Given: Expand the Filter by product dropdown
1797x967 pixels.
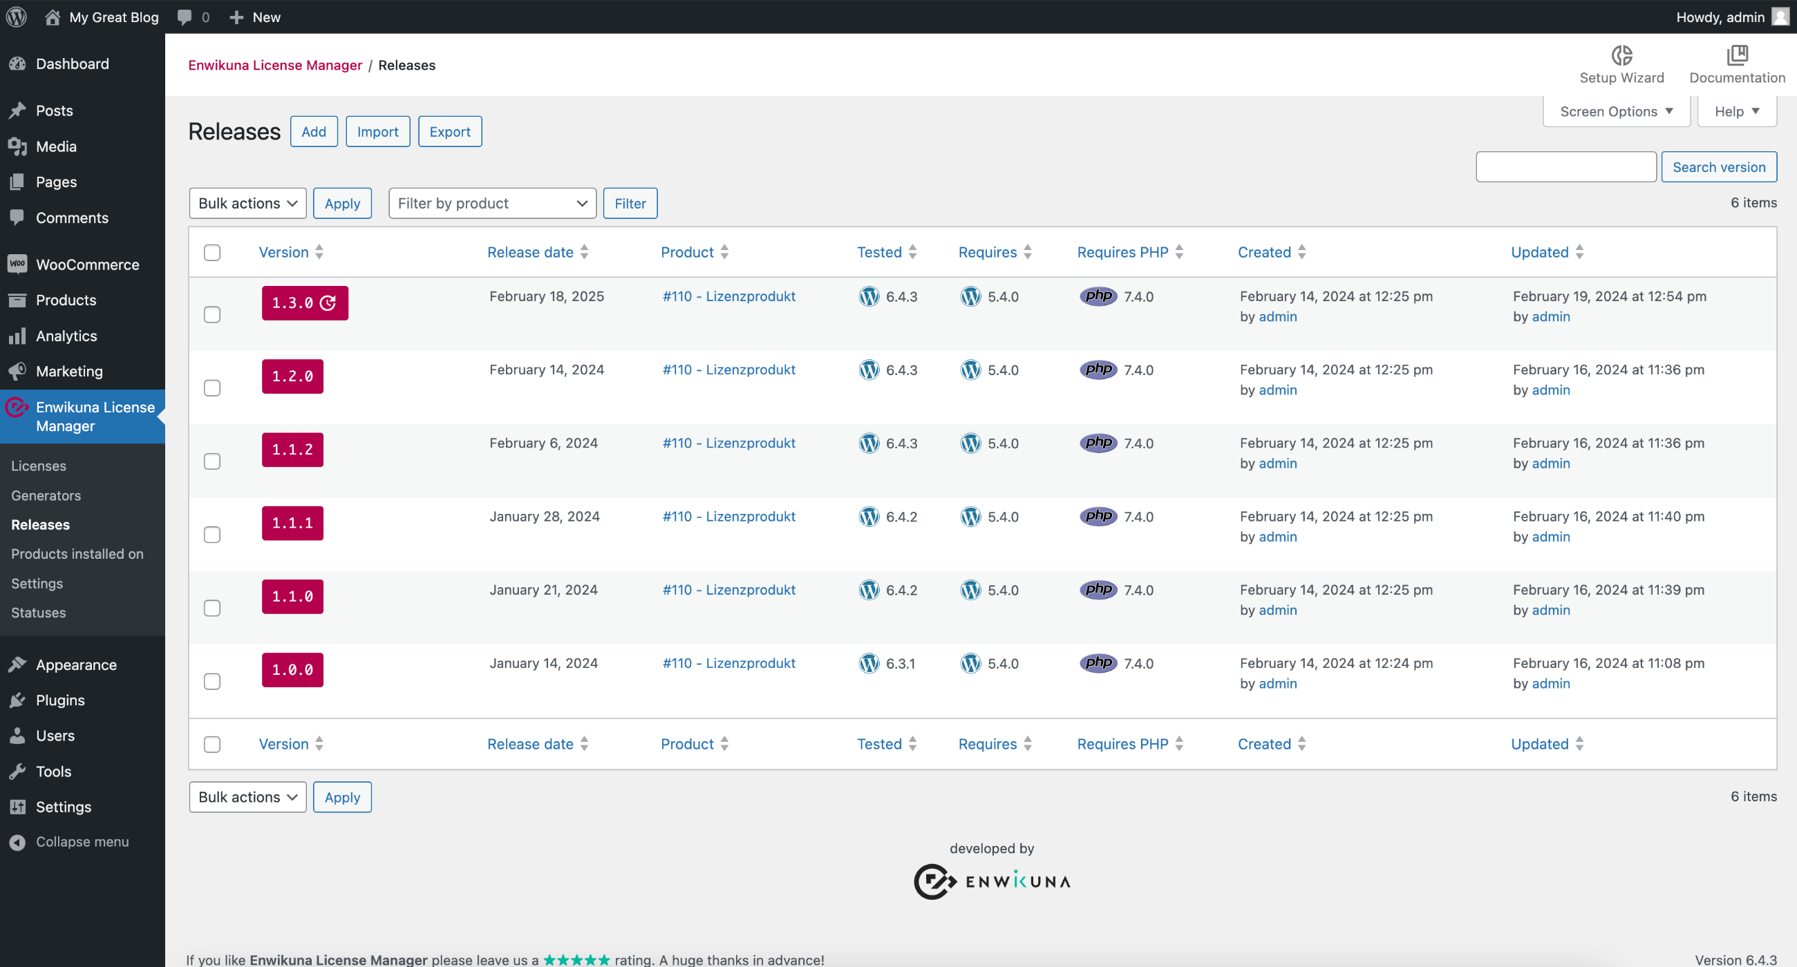Looking at the screenshot, I should pyautogui.click(x=492, y=203).
